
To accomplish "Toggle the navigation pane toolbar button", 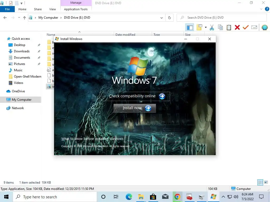I will click(x=190, y=27).
